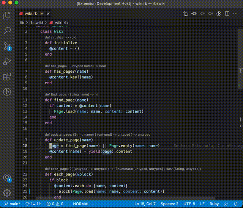Click the UTF-8 encoding selector
Viewport: 243px width, 208px height.
tap(189, 204)
